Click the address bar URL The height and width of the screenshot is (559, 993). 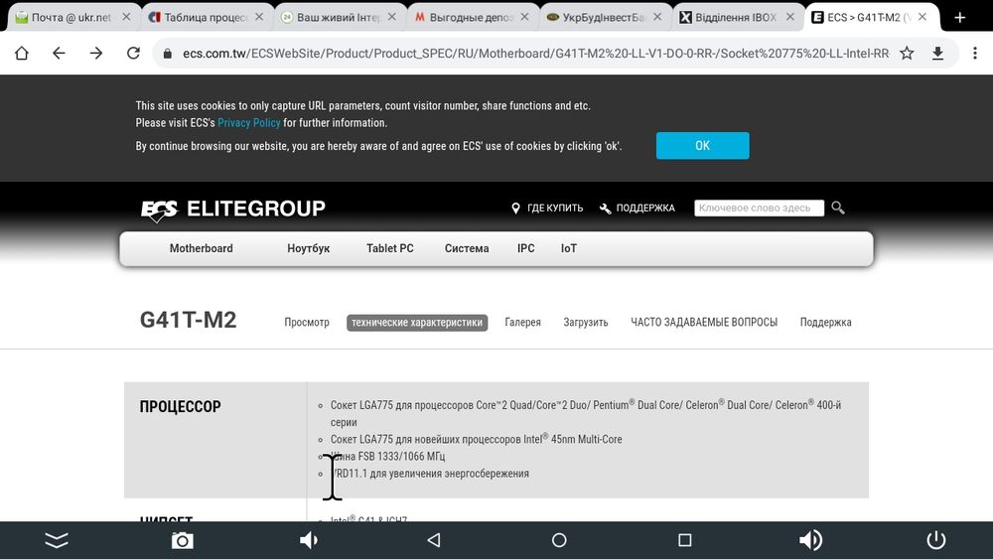(x=535, y=54)
